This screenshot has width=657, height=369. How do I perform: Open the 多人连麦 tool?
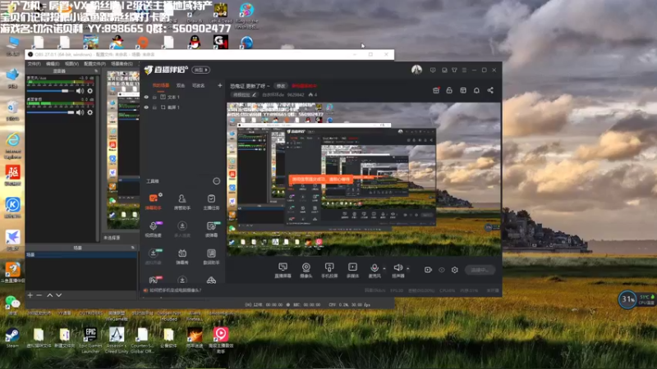point(181,229)
